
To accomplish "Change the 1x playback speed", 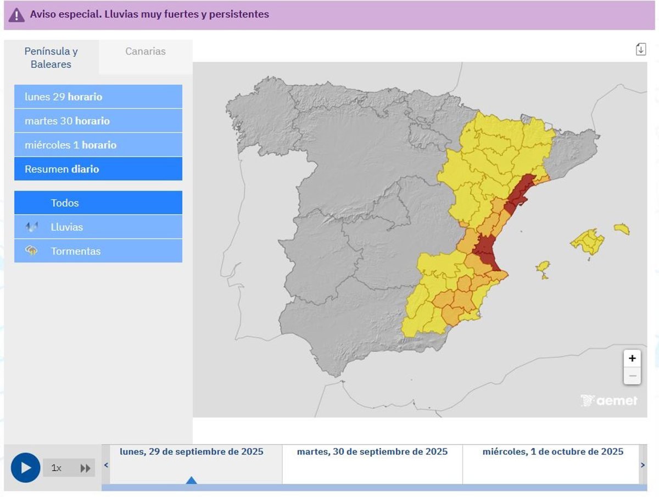I will (57, 468).
